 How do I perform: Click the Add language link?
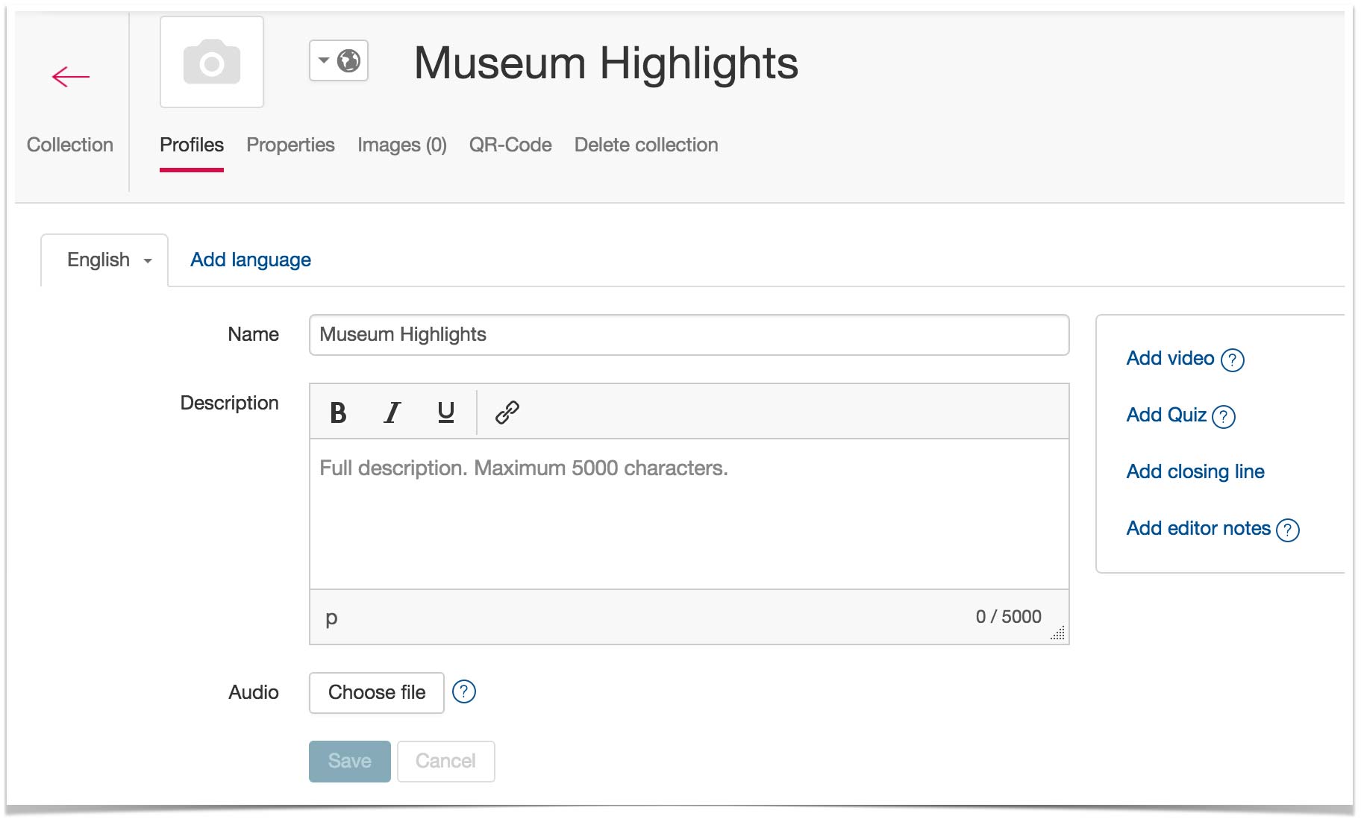coord(250,260)
